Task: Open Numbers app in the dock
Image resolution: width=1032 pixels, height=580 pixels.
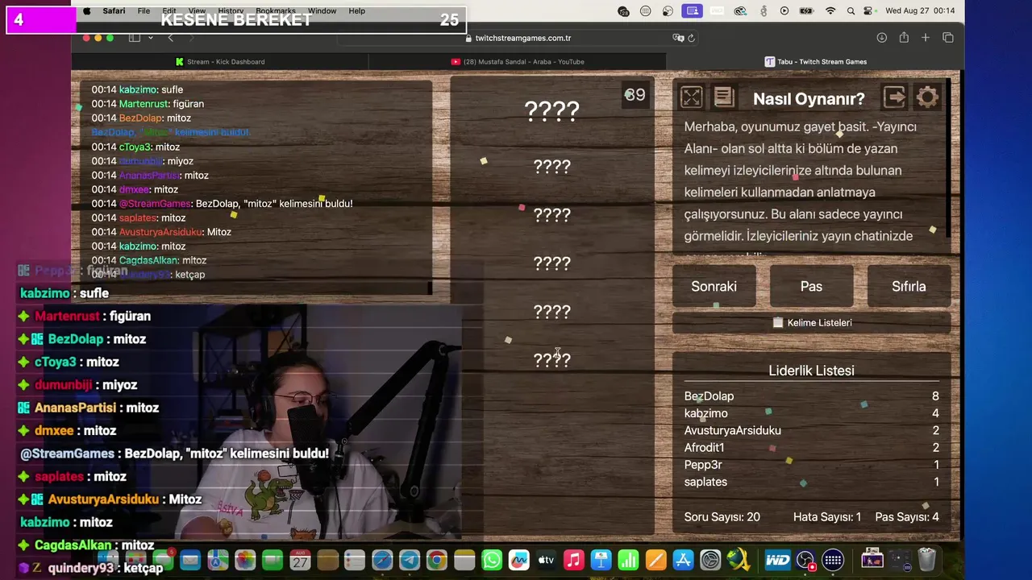Action: [x=628, y=560]
